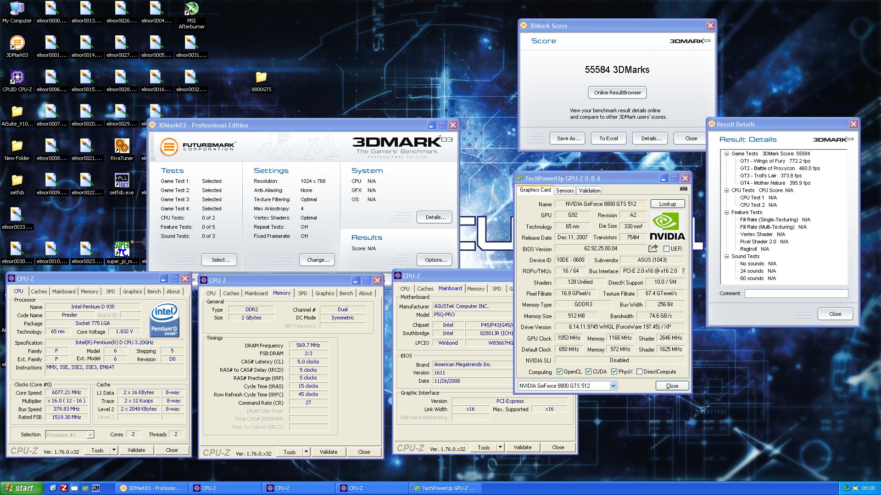
Task: Click the Bus Interface question mark icon
Action: 683,271
